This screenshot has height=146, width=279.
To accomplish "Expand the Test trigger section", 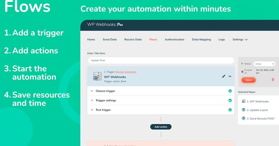I will [161, 110].
